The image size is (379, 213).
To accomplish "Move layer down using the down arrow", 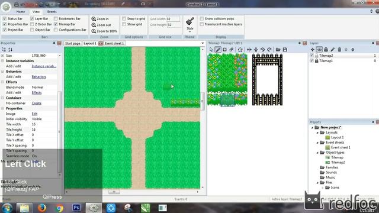I will [x=353, y=50].
